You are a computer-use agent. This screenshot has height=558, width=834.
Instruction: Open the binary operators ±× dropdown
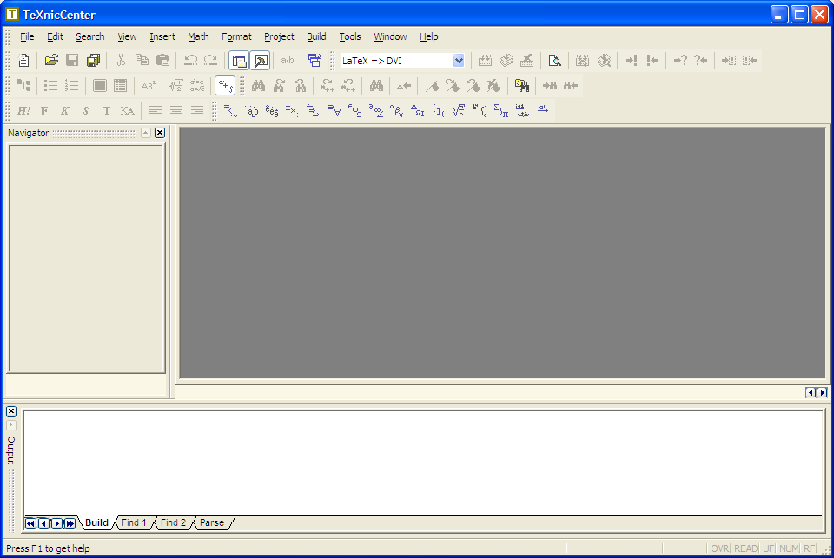tap(293, 110)
